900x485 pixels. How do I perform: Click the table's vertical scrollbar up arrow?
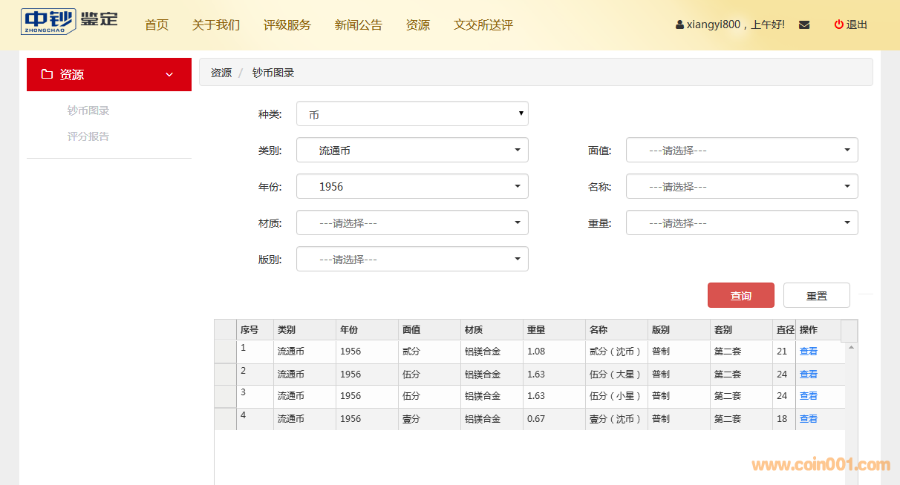851,347
